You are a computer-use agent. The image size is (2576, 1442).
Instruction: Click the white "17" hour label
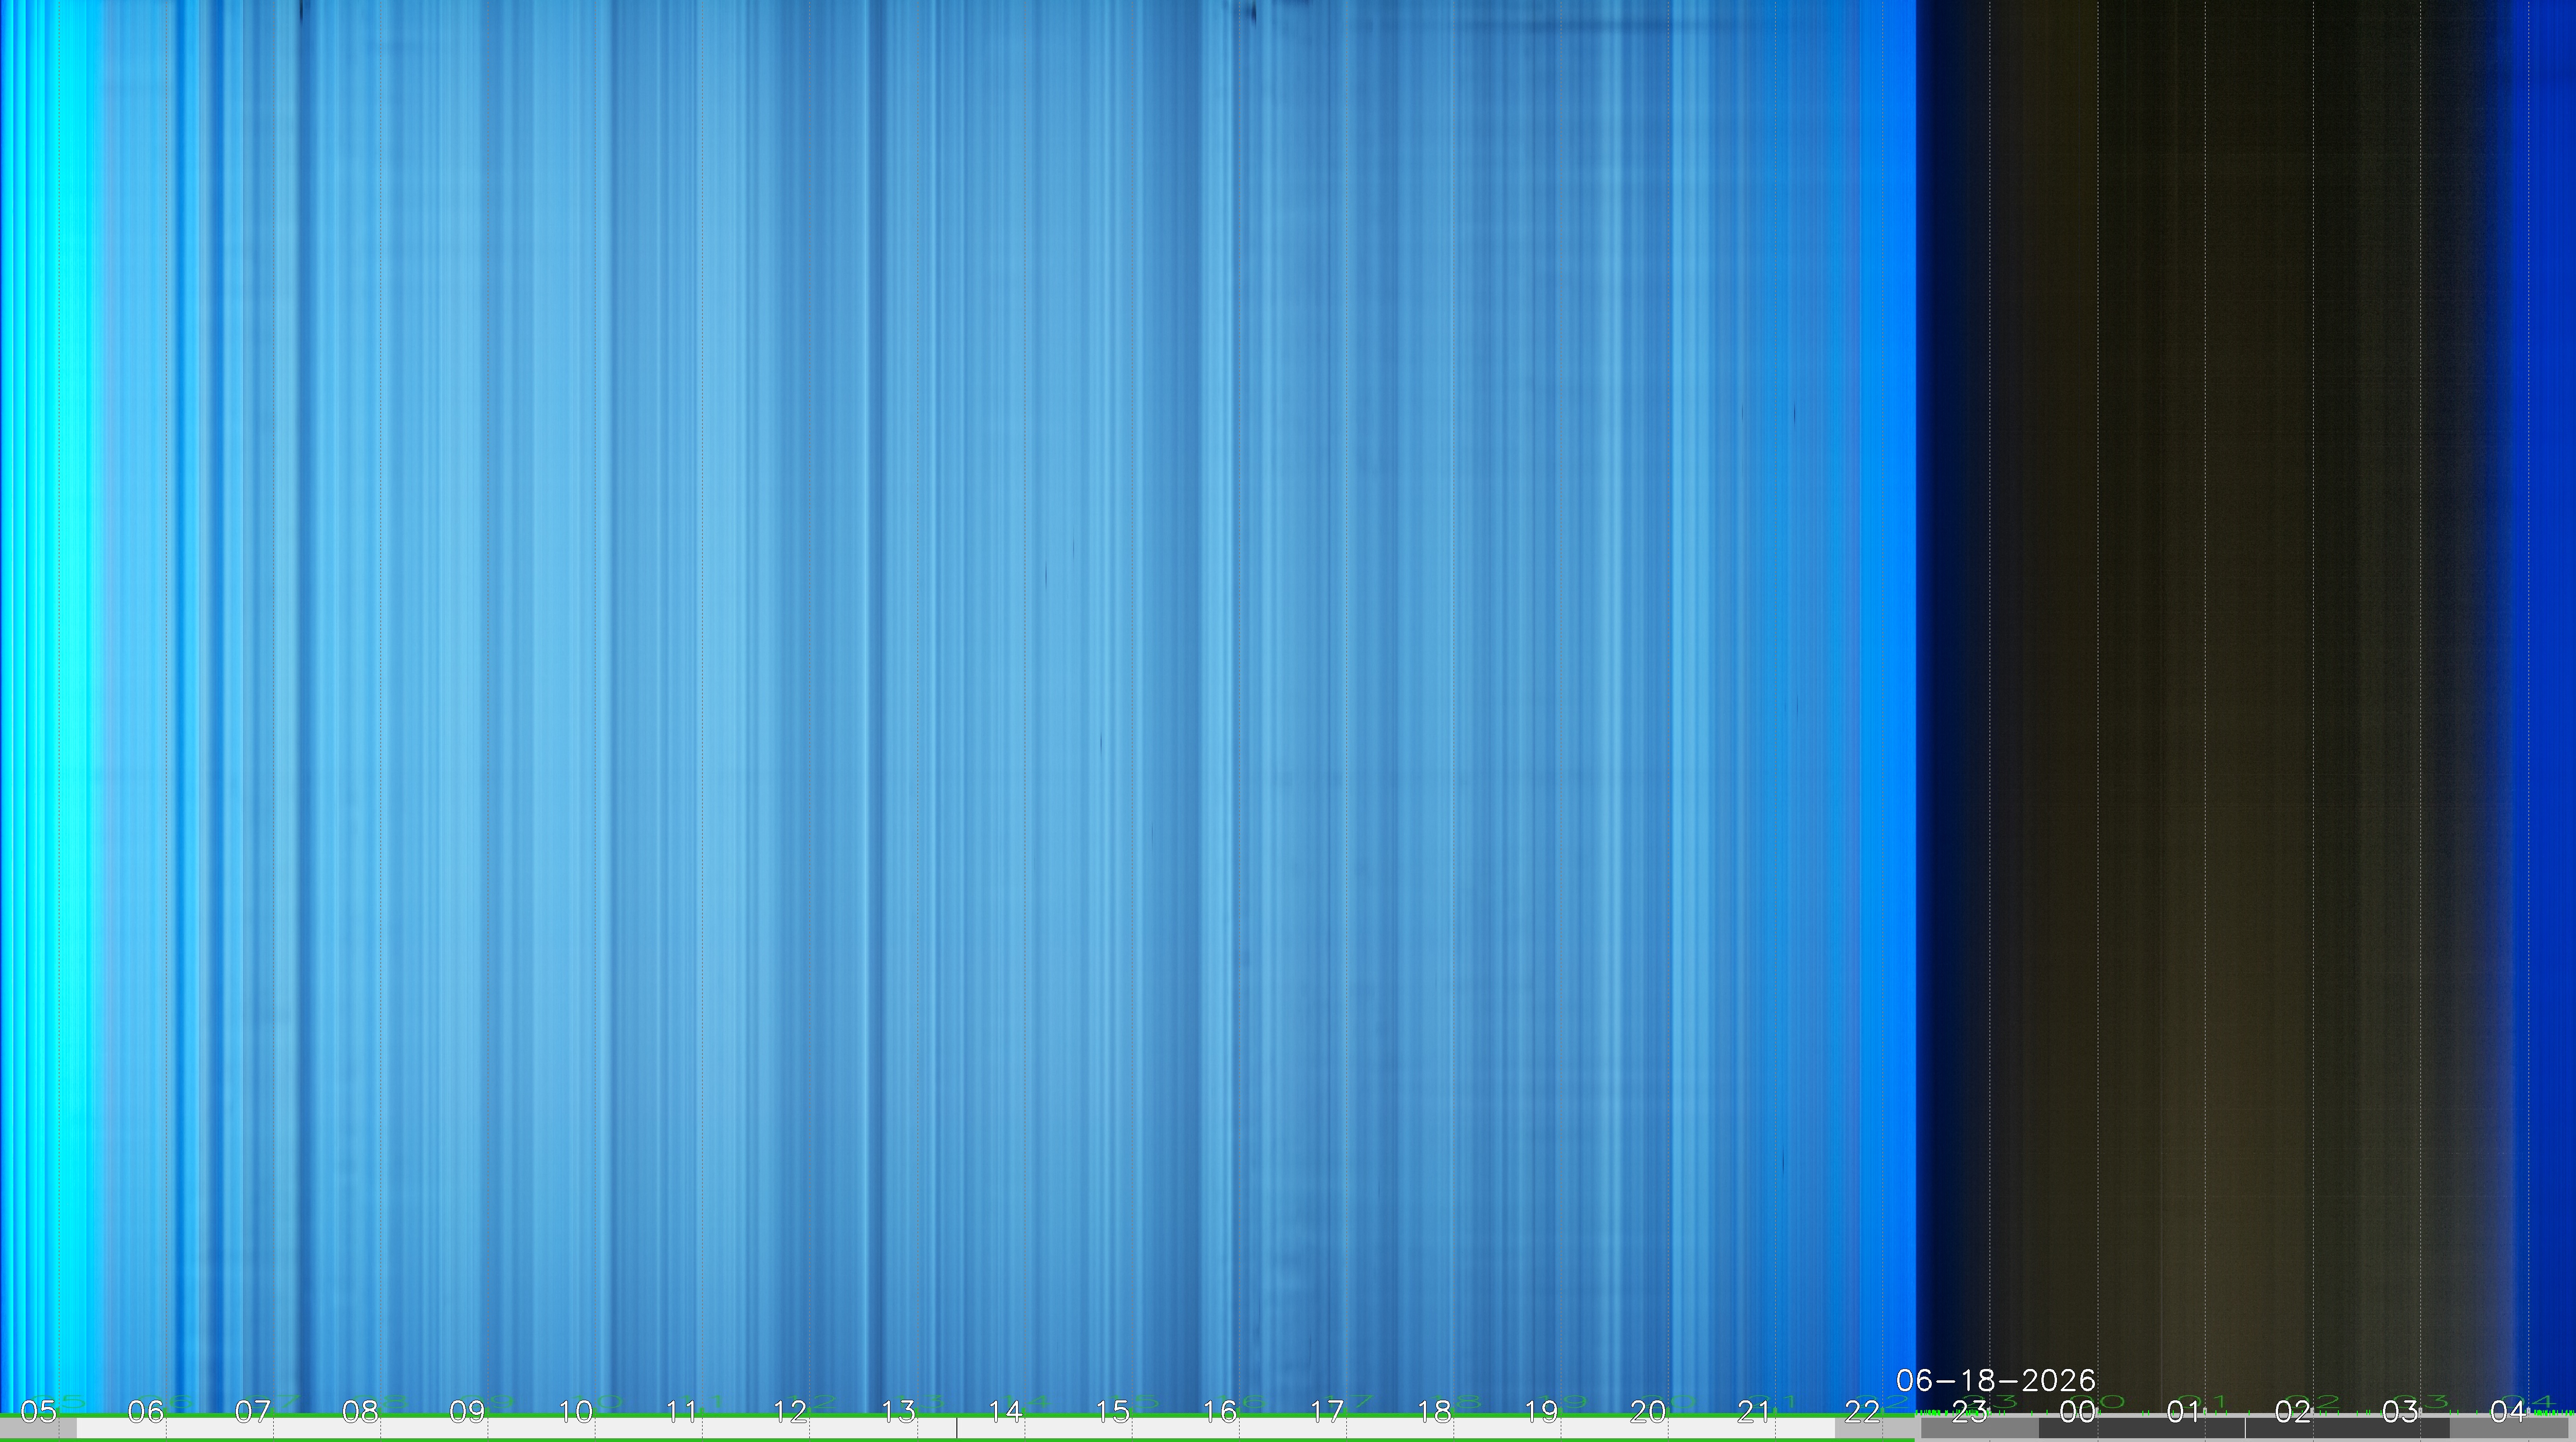point(1327,1412)
